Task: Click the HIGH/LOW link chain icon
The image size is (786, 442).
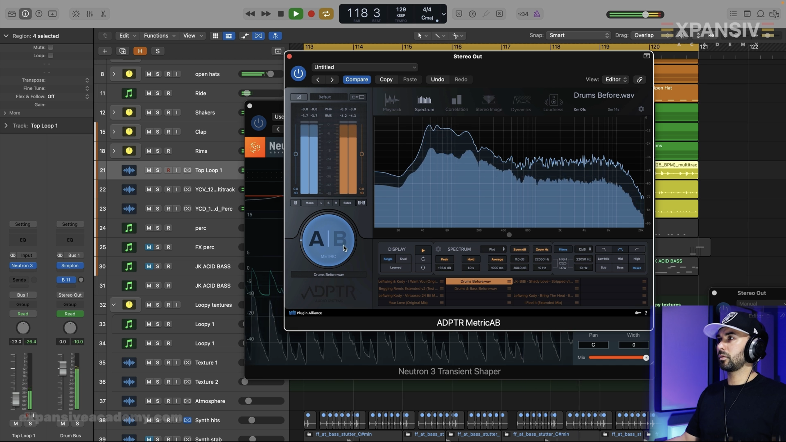Action: click(x=563, y=263)
